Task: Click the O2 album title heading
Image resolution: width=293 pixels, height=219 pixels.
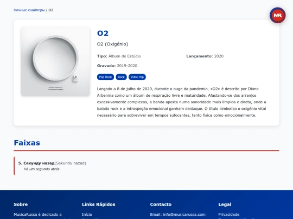Action: (103, 33)
